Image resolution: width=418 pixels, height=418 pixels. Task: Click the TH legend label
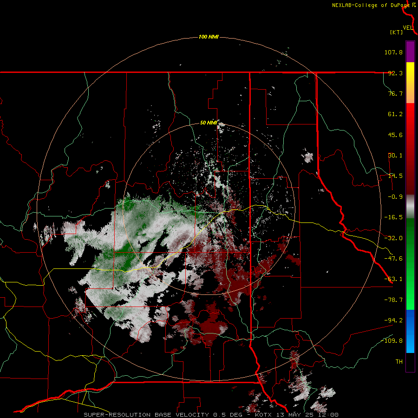pyautogui.click(x=399, y=362)
